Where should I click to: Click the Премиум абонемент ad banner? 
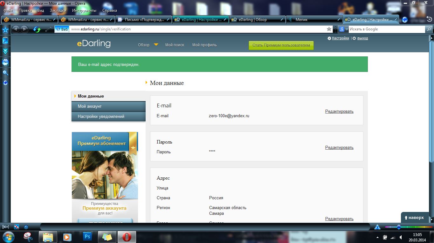(x=105, y=177)
